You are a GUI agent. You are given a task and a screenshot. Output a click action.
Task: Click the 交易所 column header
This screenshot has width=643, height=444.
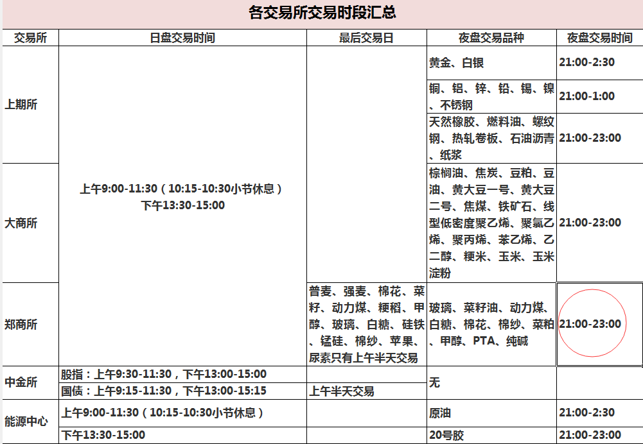pyautogui.click(x=31, y=38)
